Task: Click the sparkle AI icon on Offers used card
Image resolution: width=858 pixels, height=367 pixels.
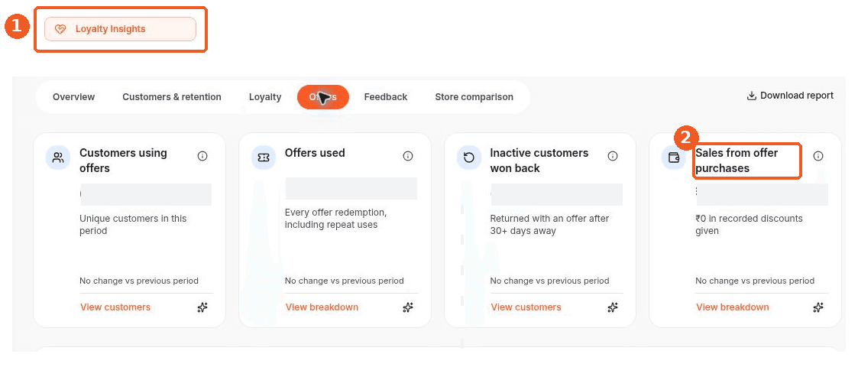Action: (x=408, y=307)
